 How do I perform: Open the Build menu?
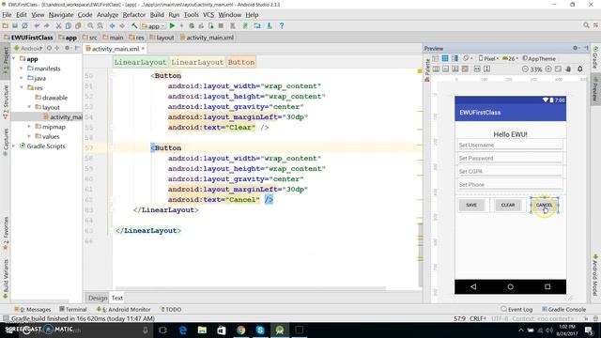tap(157, 15)
